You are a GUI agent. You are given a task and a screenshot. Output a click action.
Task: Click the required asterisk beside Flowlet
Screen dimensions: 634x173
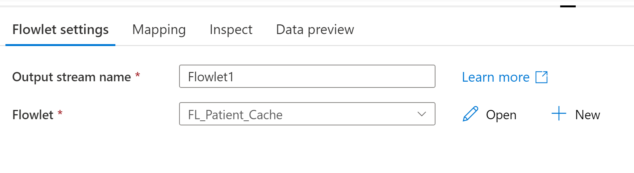[60, 113]
